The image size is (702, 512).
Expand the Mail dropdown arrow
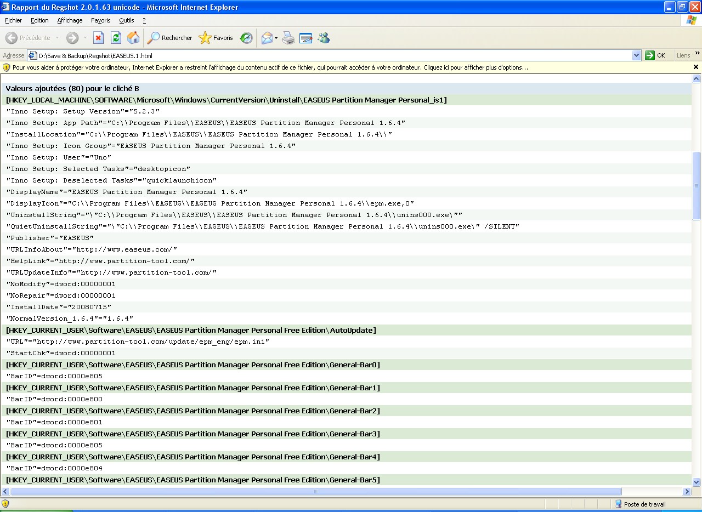tap(276, 38)
